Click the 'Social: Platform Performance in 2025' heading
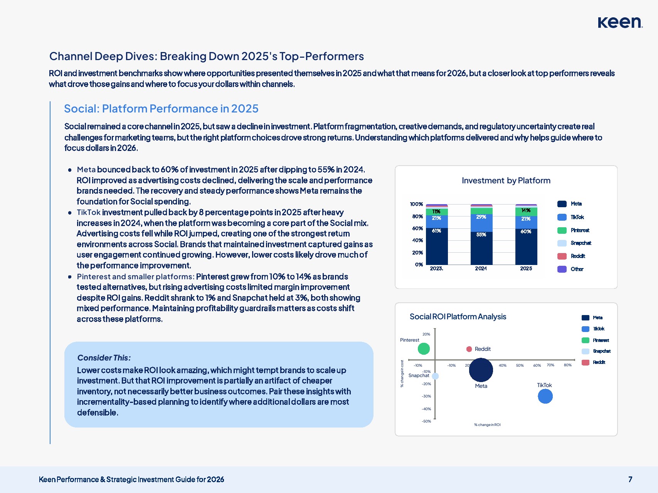 tap(161, 109)
